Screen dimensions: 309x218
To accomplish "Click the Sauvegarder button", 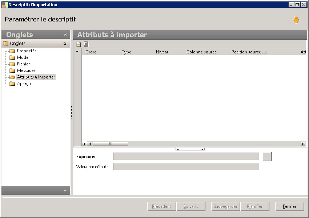I will (x=226, y=206).
